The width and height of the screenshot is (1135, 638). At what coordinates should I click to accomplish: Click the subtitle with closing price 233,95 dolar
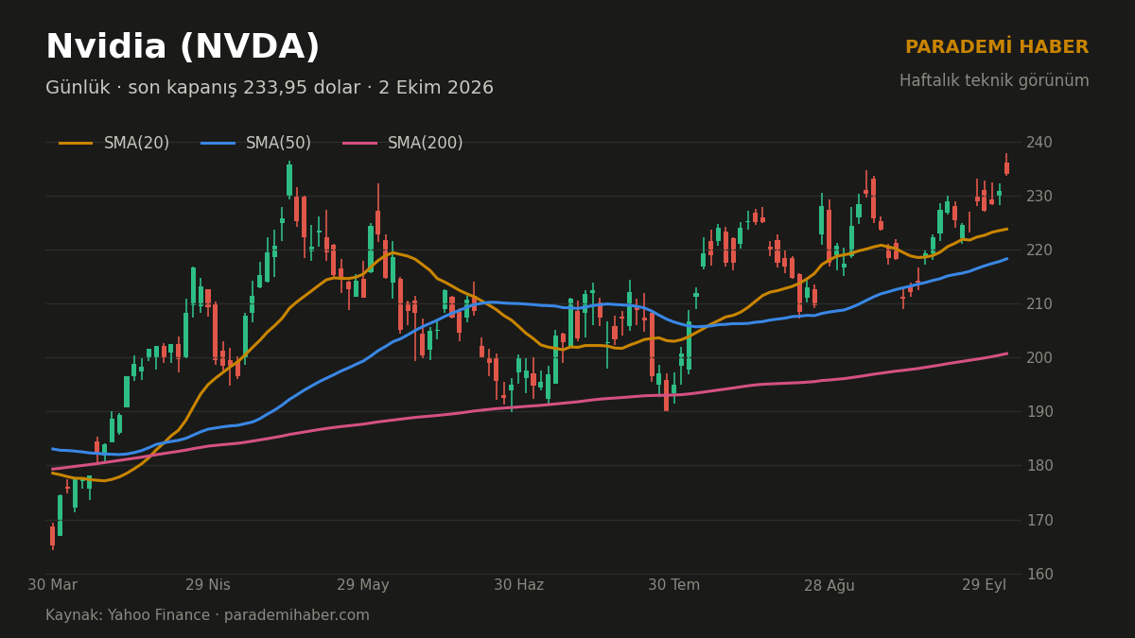(270, 88)
